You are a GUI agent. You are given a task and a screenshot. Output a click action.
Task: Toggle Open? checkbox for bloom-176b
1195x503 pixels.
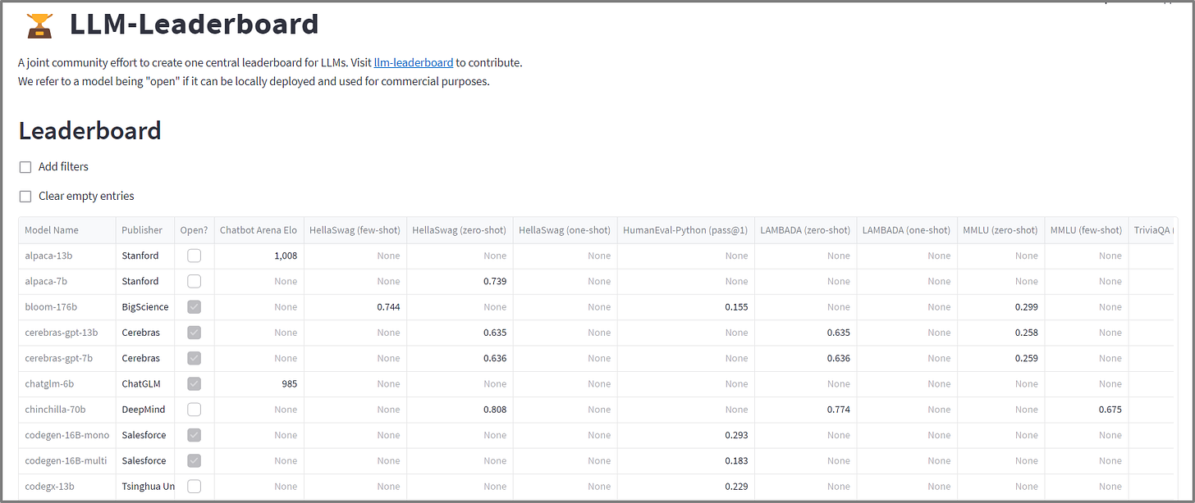194,307
